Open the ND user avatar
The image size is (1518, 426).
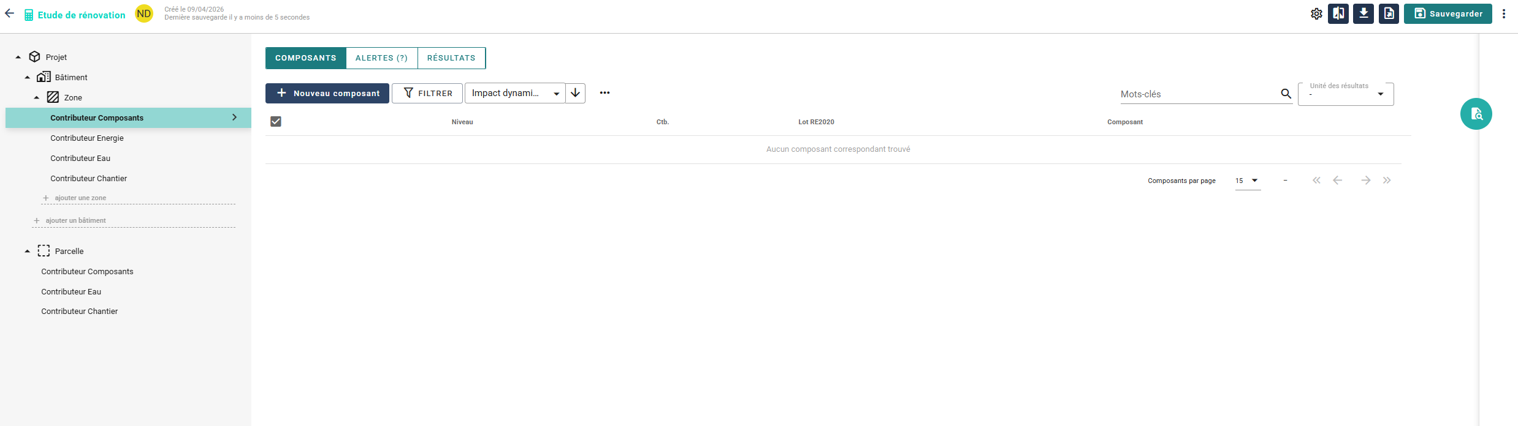(144, 13)
